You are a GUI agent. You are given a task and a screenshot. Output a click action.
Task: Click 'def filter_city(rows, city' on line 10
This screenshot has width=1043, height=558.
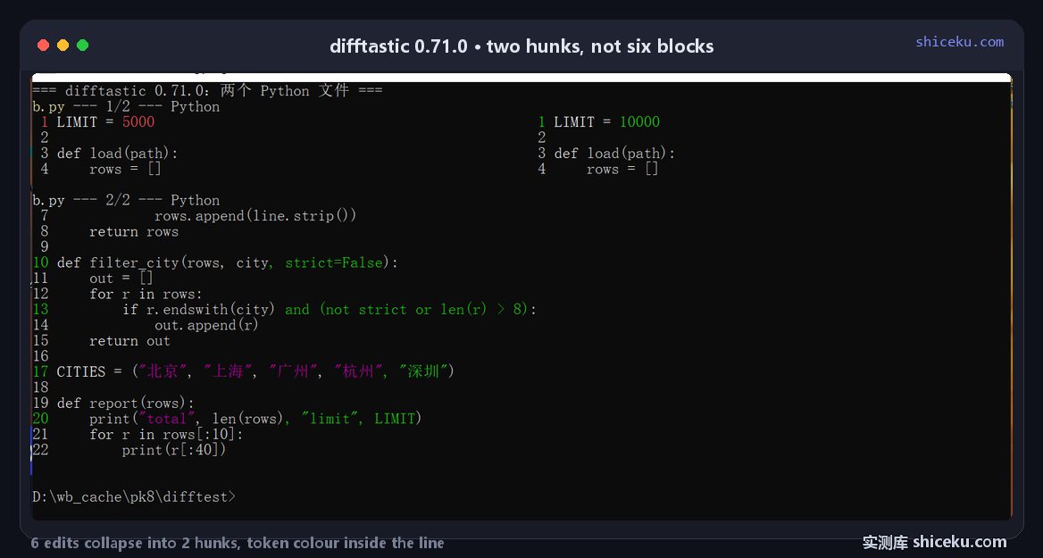[x=163, y=262]
